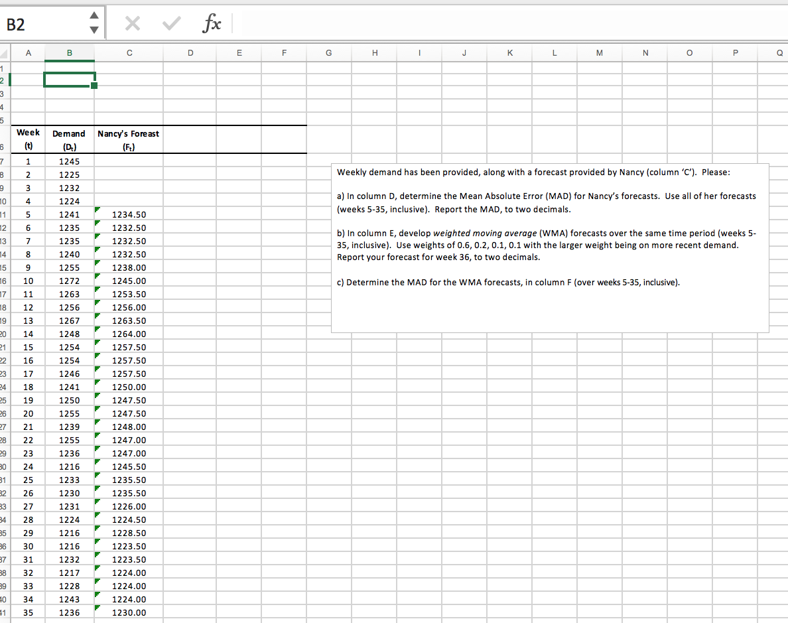The height and width of the screenshot is (623, 788).
Task: Select forecast cell 1238.00
Action: [x=129, y=267]
